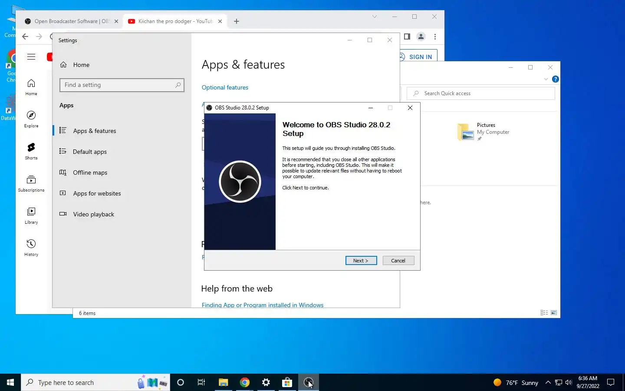Open Windows Start menu

coord(10,382)
